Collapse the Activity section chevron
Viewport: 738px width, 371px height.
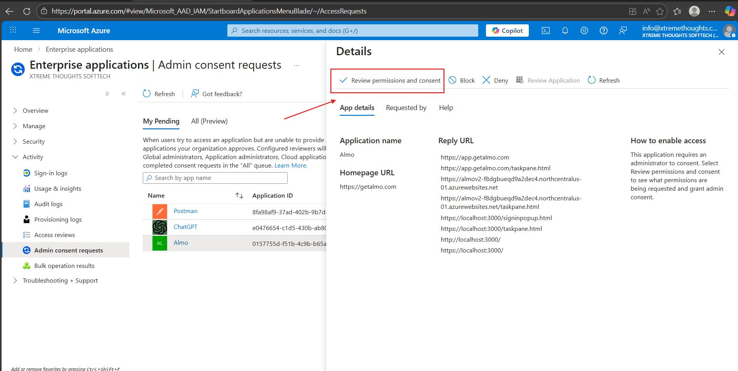click(x=15, y=157)
